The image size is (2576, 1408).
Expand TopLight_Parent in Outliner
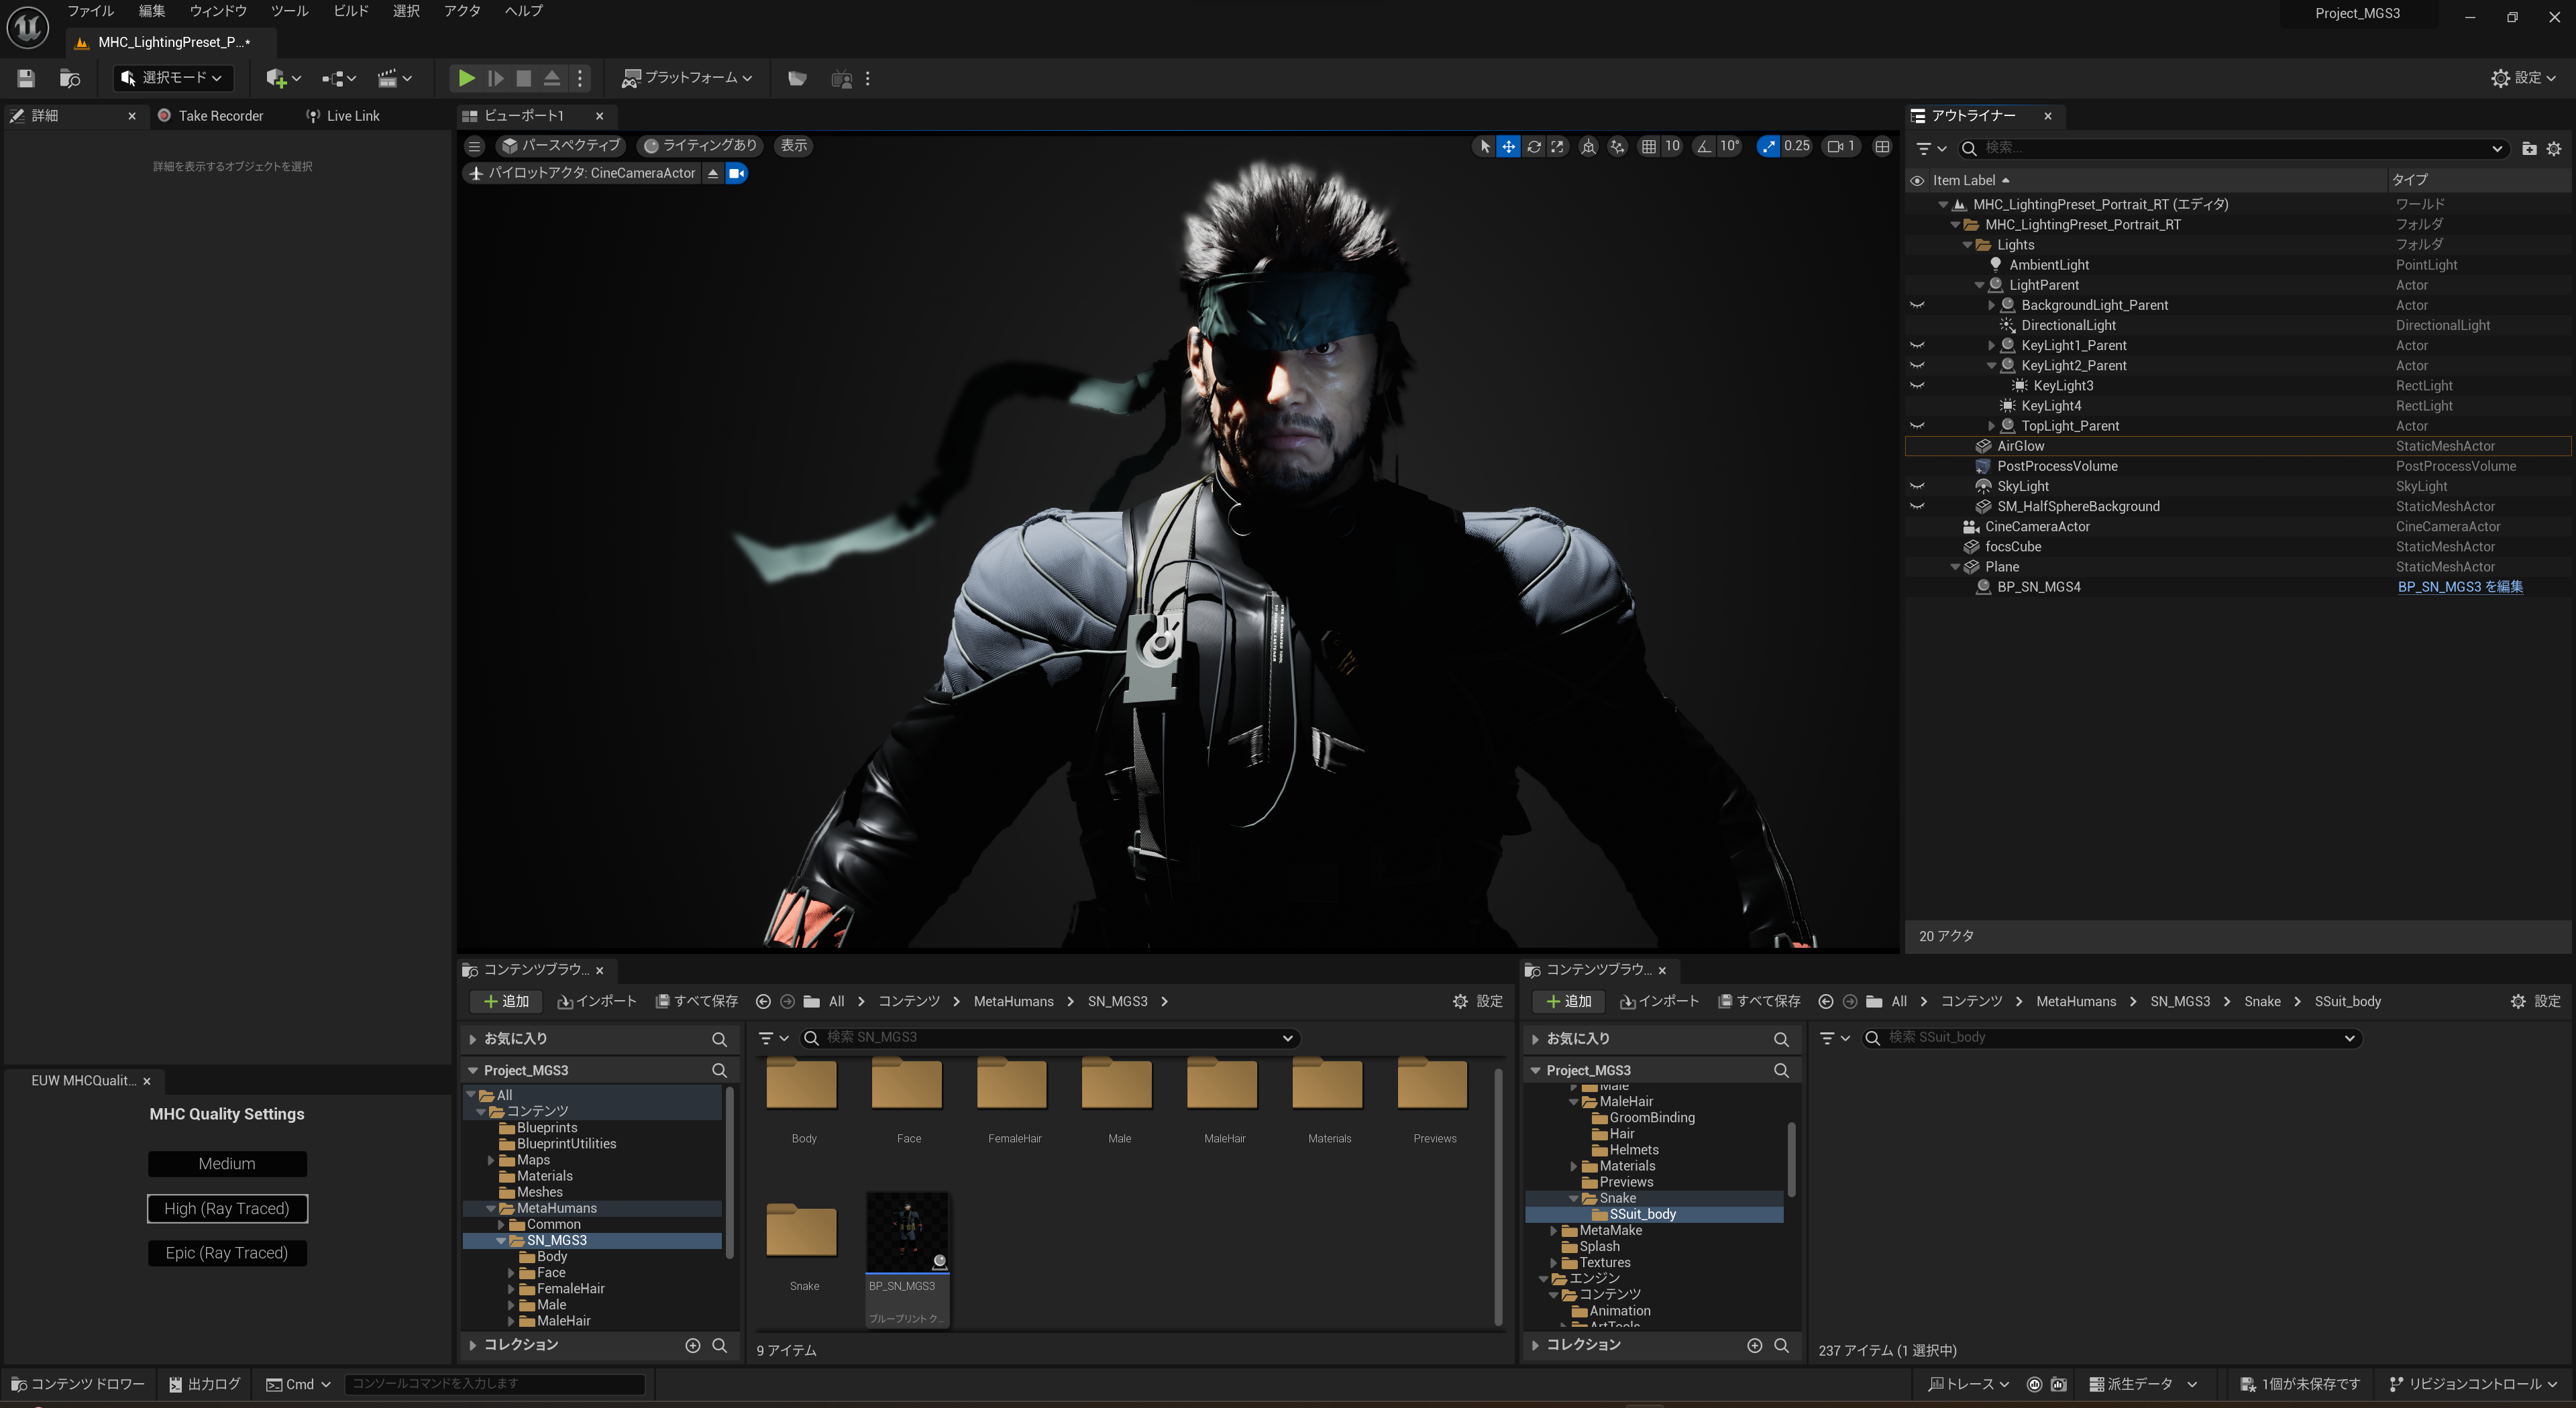(1991, 426)
